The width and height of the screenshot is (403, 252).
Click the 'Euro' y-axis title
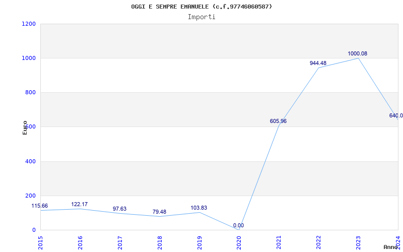tap(25, 128)
